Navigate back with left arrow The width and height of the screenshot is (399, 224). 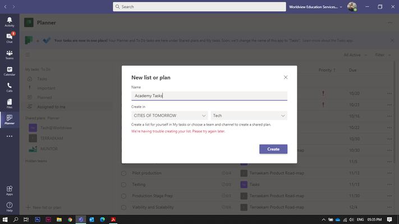pyautogui.click(x=6, y=7)
